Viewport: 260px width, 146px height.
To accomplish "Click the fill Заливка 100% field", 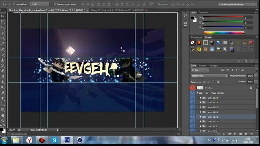I will click(250, 82).
